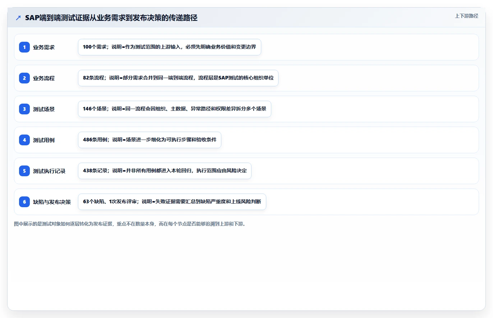Click the step 1 number badge

point(24,47)
